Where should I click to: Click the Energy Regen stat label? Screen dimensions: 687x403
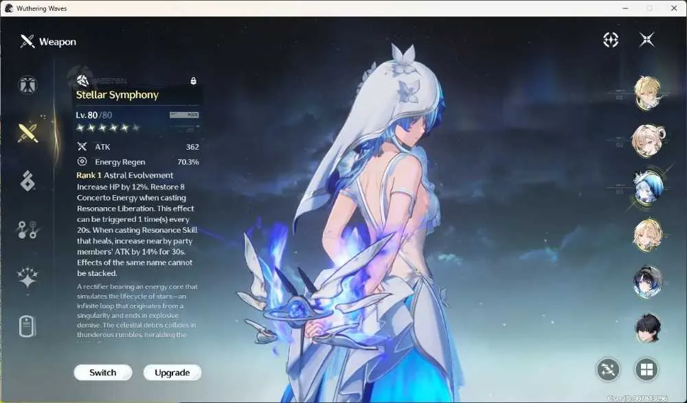pyautogui.click(x=120, y=162)
